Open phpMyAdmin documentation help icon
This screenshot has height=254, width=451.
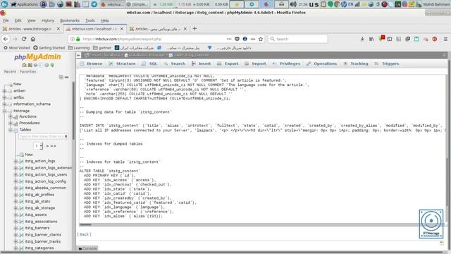(35, 65)
